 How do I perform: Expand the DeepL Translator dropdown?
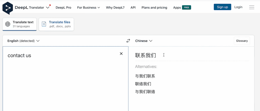pyautogui.click(x=48, y=8)
